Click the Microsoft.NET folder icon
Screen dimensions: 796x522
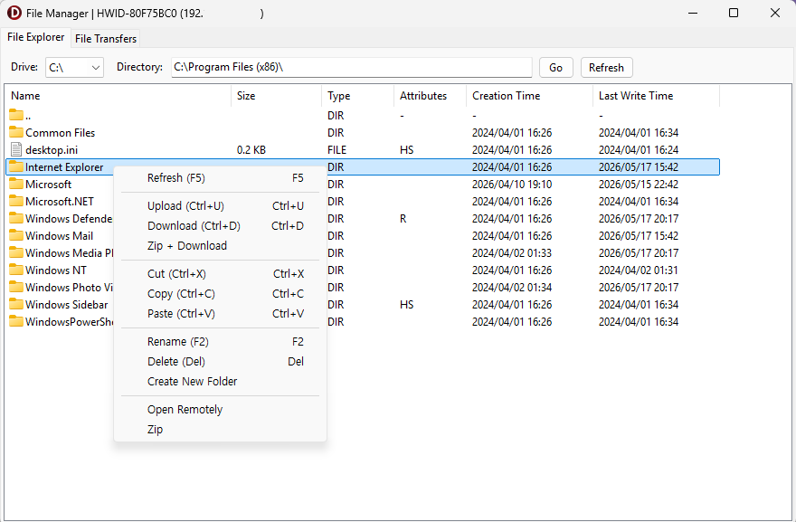pos(16,201)
